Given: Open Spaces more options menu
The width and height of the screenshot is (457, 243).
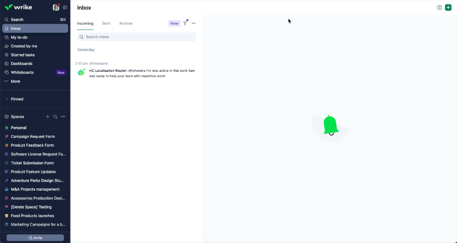Looking at the screenshot, I should (63, 117).
